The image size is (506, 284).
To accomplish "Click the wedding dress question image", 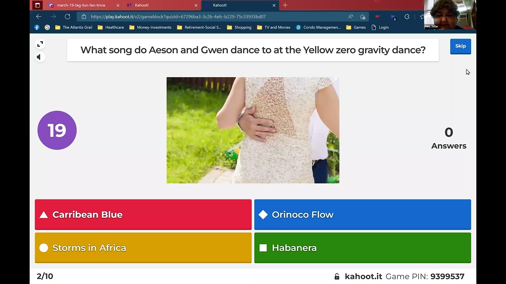I will click(253, 130).
